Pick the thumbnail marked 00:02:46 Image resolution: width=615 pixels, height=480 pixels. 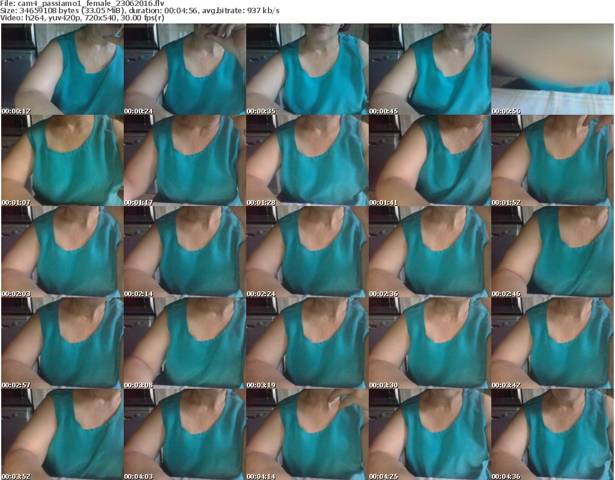pyautogui.click(x=553, y=252)
